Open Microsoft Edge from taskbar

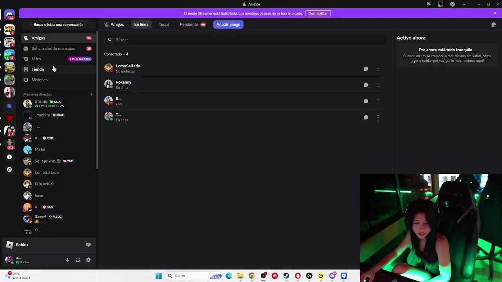(229, 276)
